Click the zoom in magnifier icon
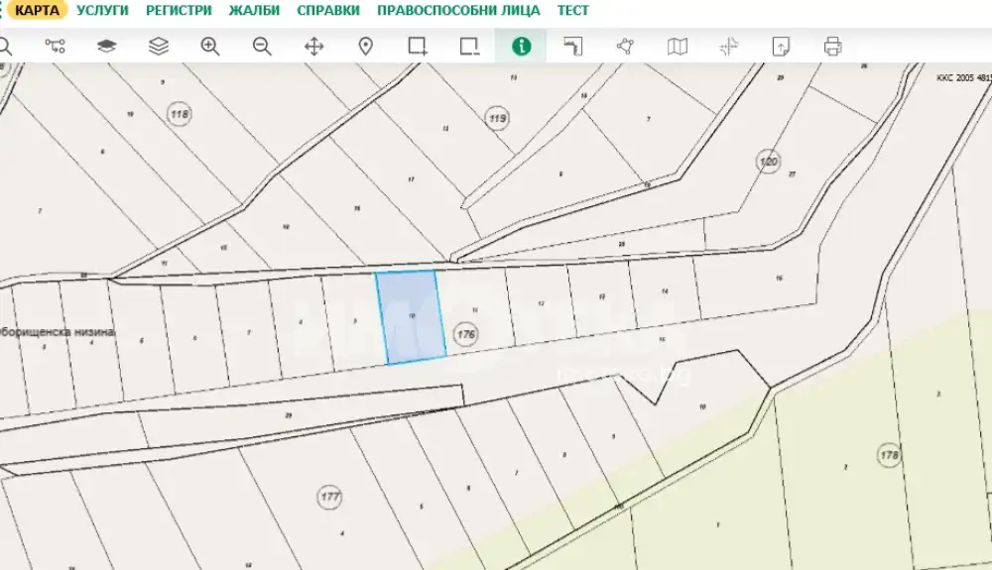Screen dimensions: 992x570 pyautogui.click(x=210, y=46)
